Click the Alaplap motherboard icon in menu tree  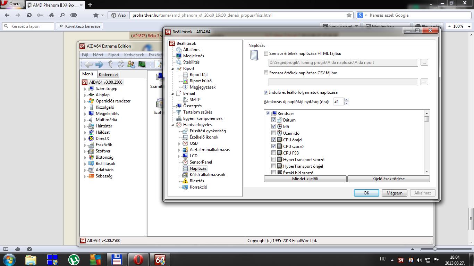pos(91,95)
